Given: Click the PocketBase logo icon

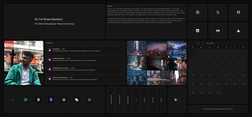Looking at the screenshot, I should (x=77, y=100).
